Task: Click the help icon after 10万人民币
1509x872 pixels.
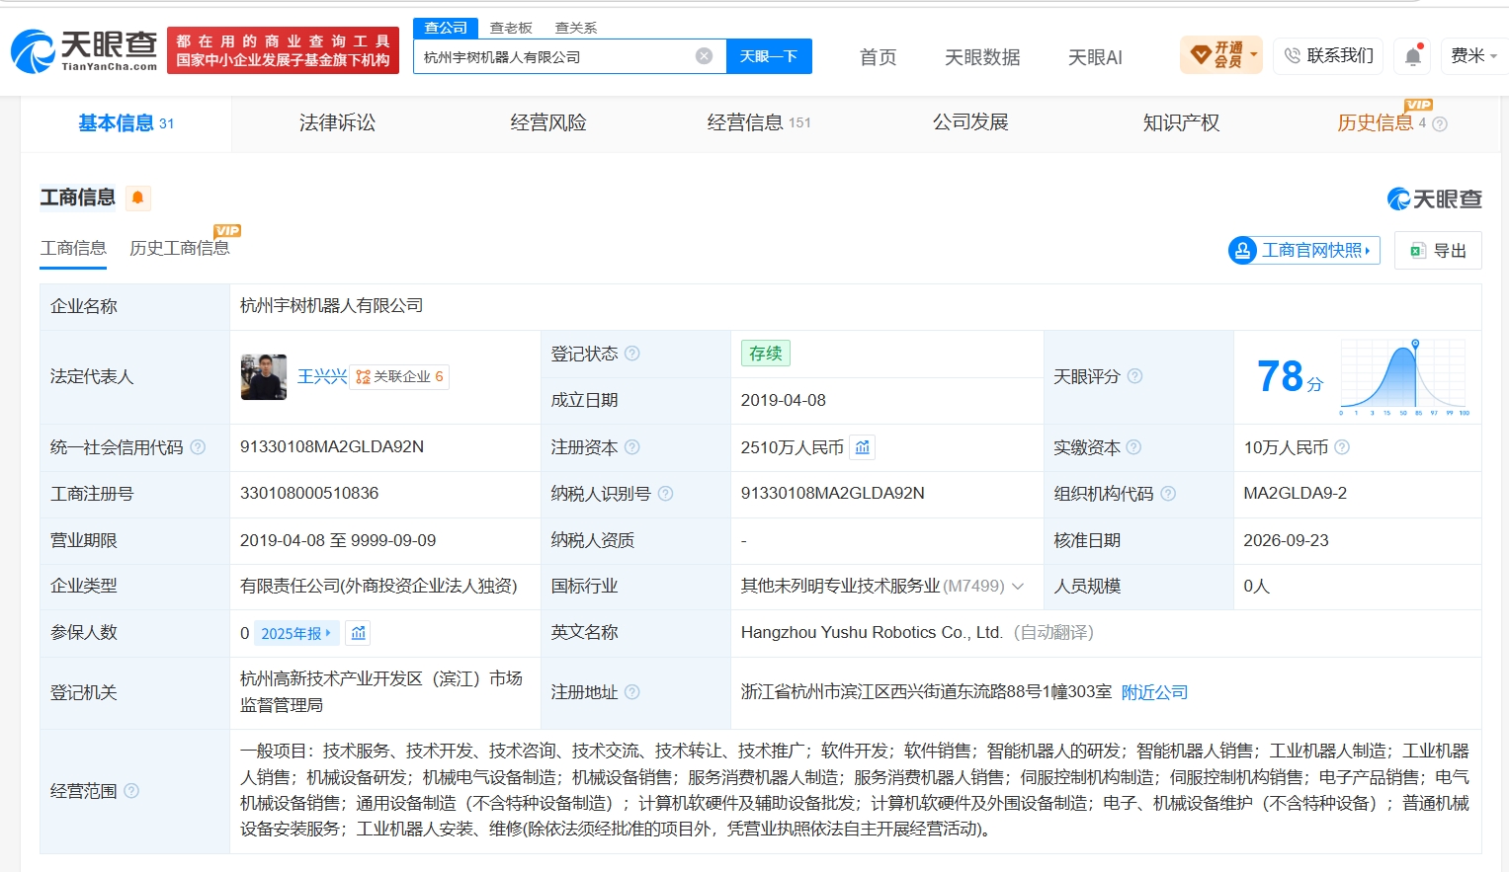Action: coord(1342,447)
